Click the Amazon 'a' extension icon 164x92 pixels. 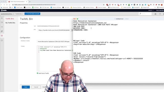click(x=121, y=5)
